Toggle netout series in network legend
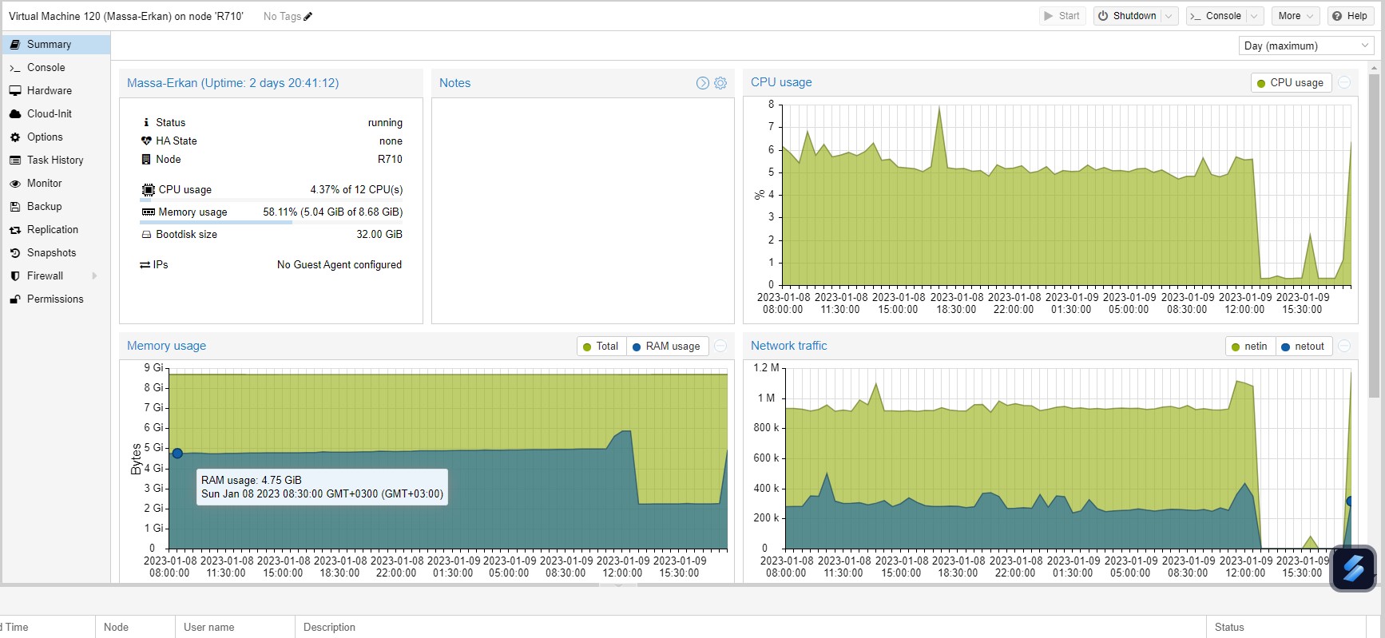Viewport: 1385px width, 638px height. point(1303,347)
